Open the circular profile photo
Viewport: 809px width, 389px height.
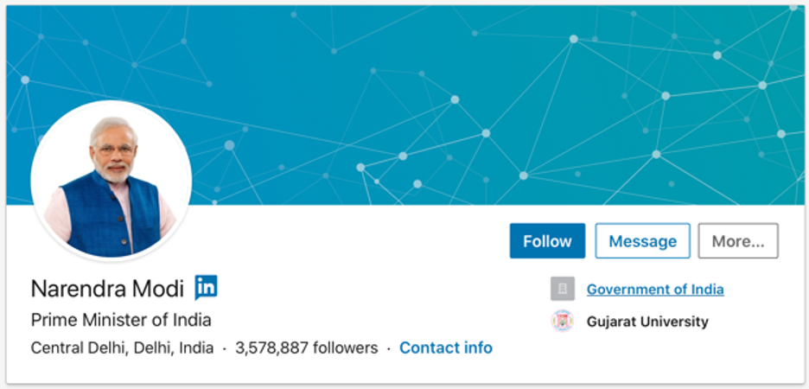tap(111, 181)
